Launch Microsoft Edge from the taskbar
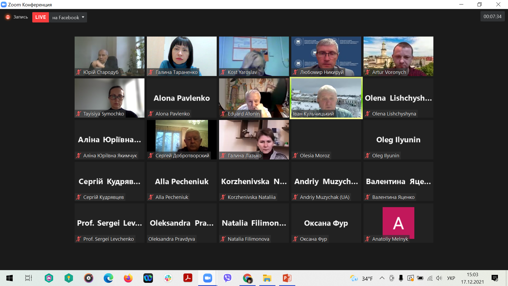The height and width of the screenshot is (286, 508). [108, 278]
